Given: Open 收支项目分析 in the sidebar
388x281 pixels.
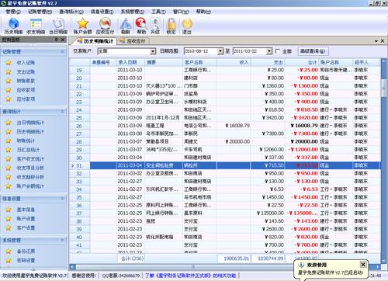Looking at the screenshot, I should coord(30,168).
